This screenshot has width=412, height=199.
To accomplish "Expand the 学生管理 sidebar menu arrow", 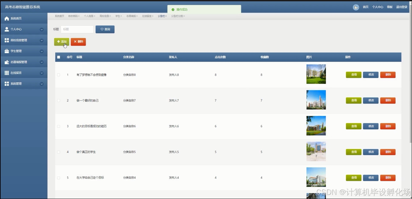I will click(x=42, y=51).
